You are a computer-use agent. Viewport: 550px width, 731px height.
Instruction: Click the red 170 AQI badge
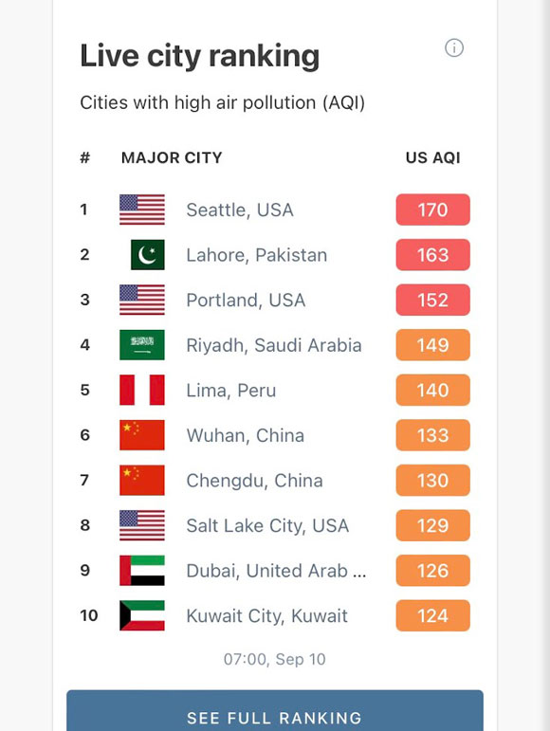point(433,210)
